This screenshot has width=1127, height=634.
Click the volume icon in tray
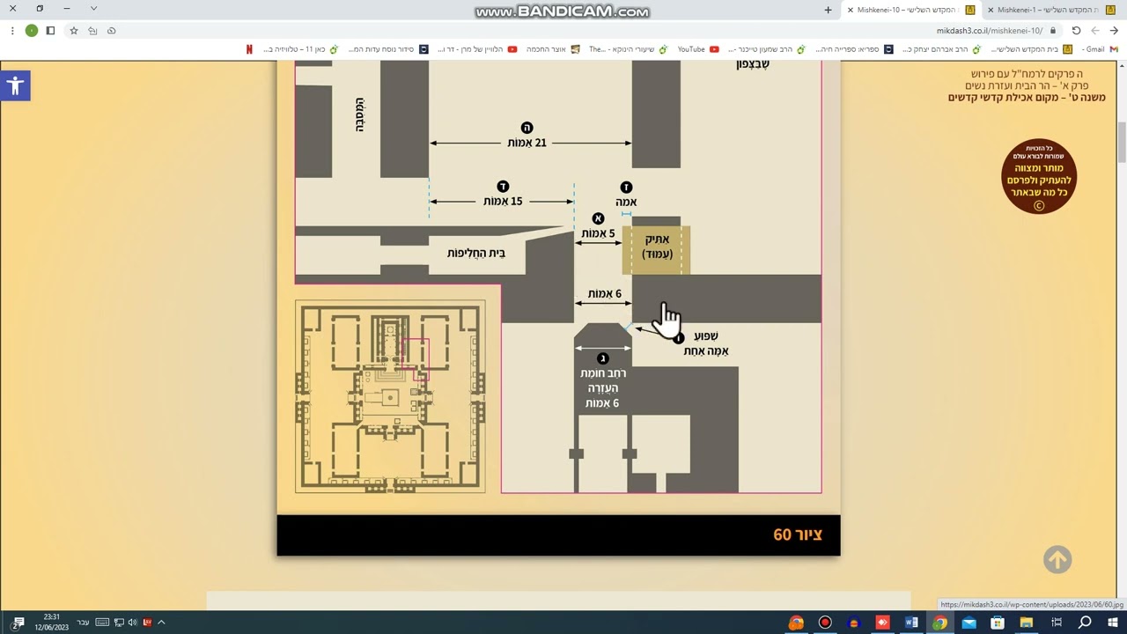pyautogui.click(x=133, y=623)
